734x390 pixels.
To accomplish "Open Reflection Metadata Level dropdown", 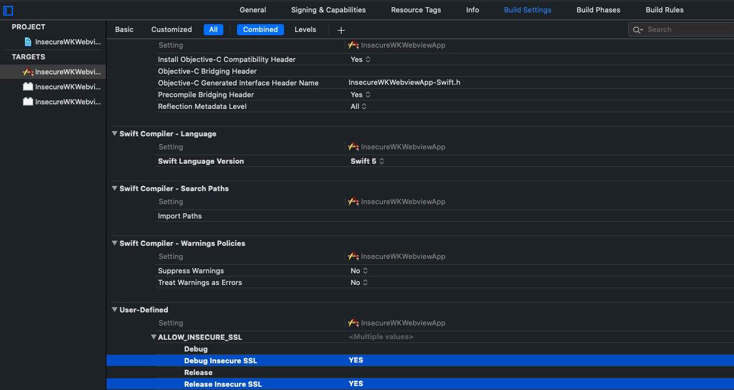I will pyautogui.click(x=359, y=106).
